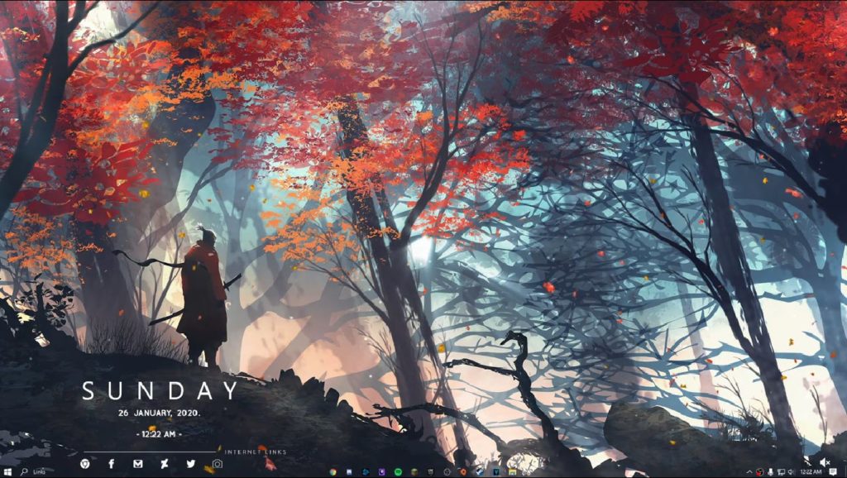This screenshot has width=847, height=478.
Task: Click the taskbar Search button
Action: (x=24, y=471)
